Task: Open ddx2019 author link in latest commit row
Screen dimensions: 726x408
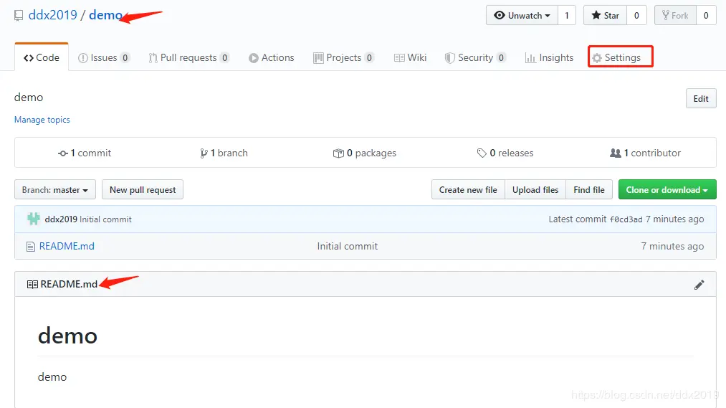Action: pyautogui.click(x=61, y=219)
